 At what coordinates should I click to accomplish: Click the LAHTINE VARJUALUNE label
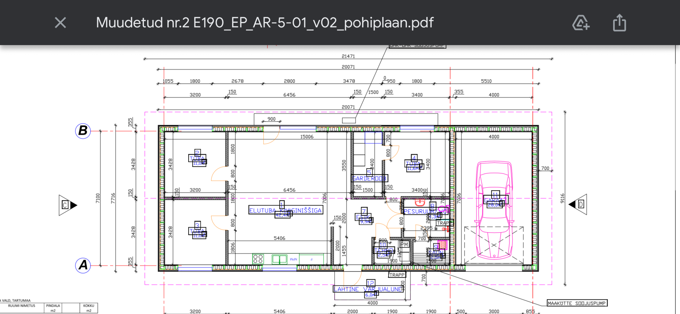368,289
